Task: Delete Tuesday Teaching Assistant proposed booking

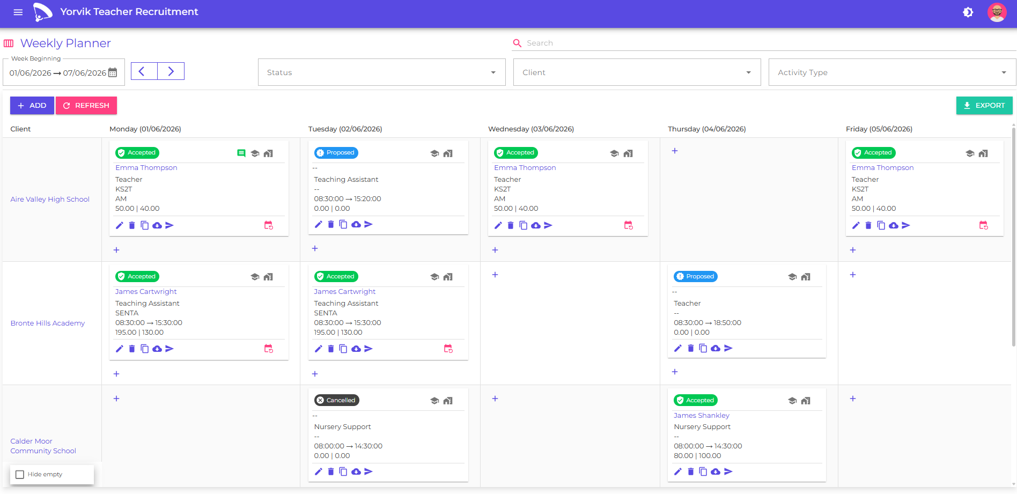Action: tap(331, 224)
